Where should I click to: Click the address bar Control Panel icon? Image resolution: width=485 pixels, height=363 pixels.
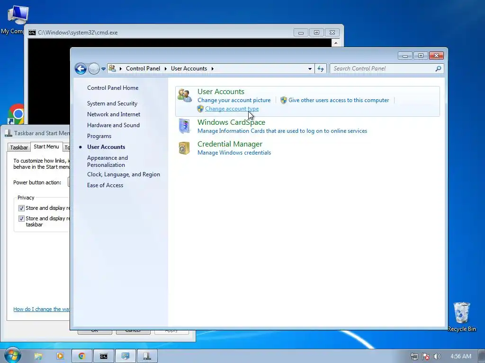[112, 69]
